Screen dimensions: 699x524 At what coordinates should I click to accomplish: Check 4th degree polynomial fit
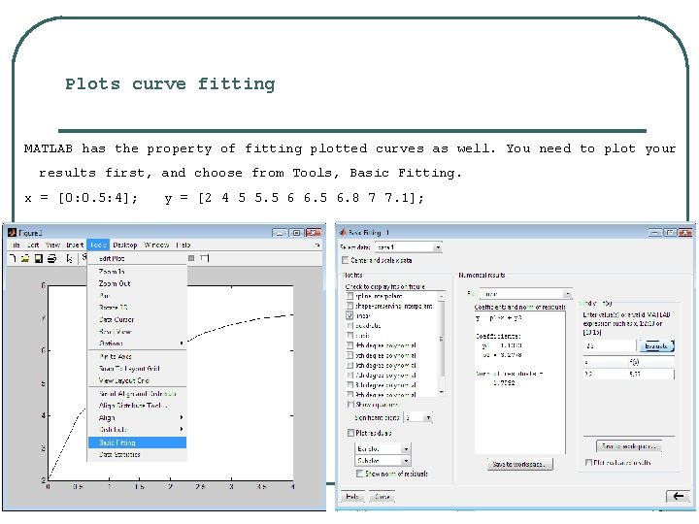pyautogui.click(x=349, y=344)
